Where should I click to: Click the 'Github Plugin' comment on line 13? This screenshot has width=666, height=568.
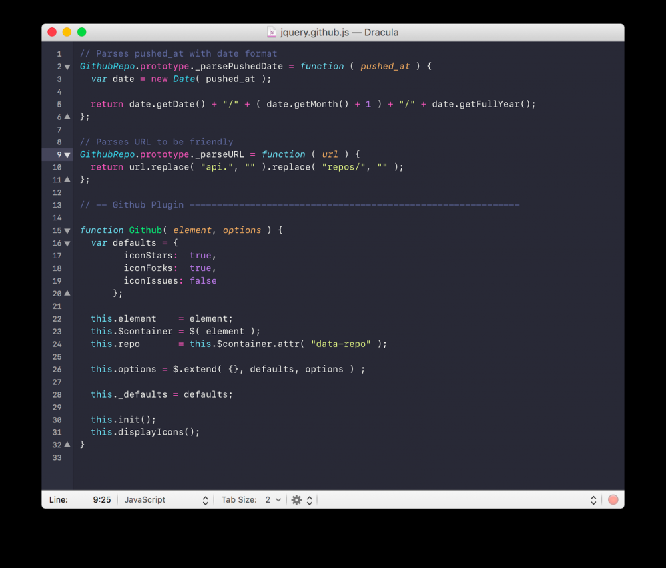[148, 205]
